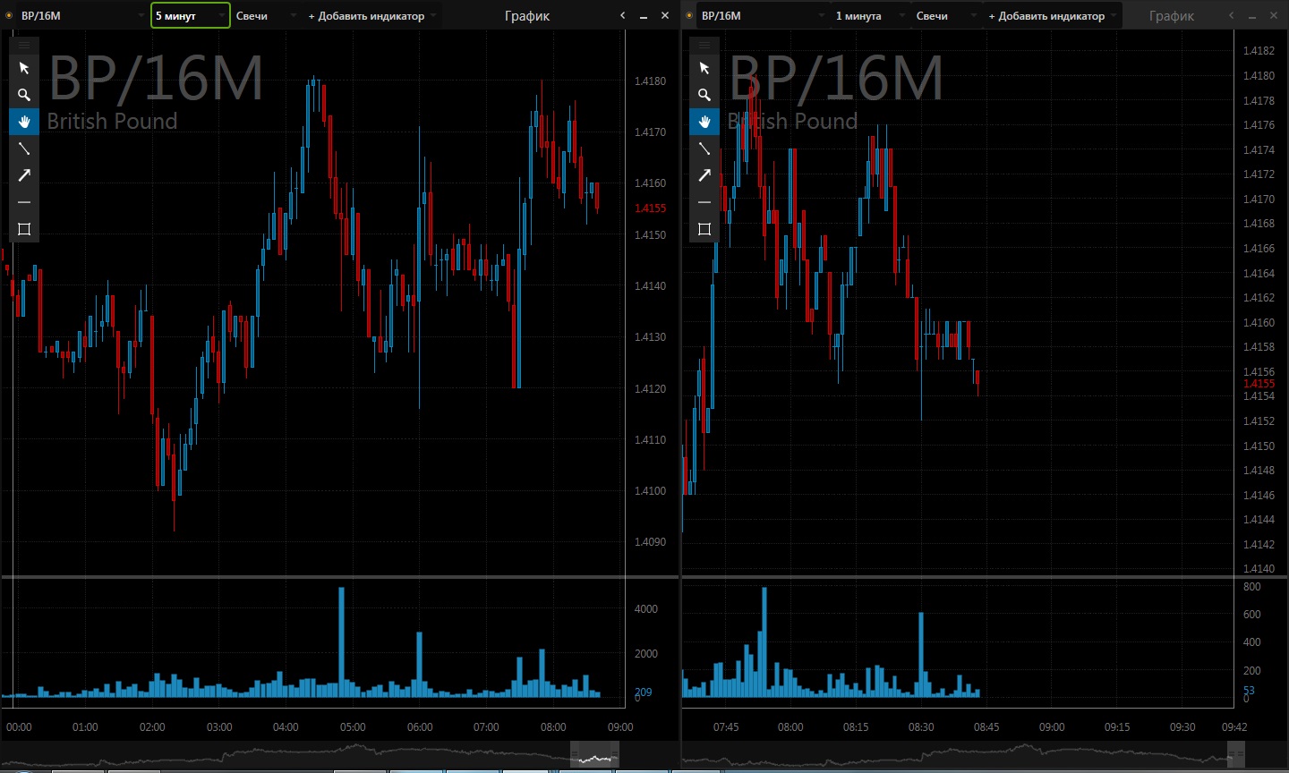Click the 07:45 time label on the right chart

tap(726, 727)
